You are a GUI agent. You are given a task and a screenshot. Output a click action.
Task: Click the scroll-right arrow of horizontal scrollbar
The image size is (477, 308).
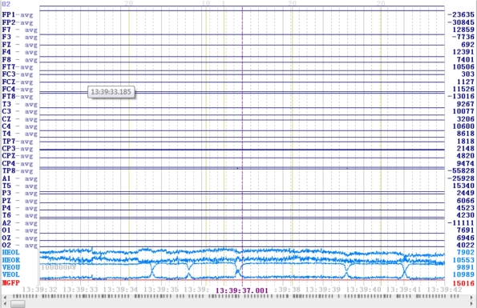click(x=472, y=304)
